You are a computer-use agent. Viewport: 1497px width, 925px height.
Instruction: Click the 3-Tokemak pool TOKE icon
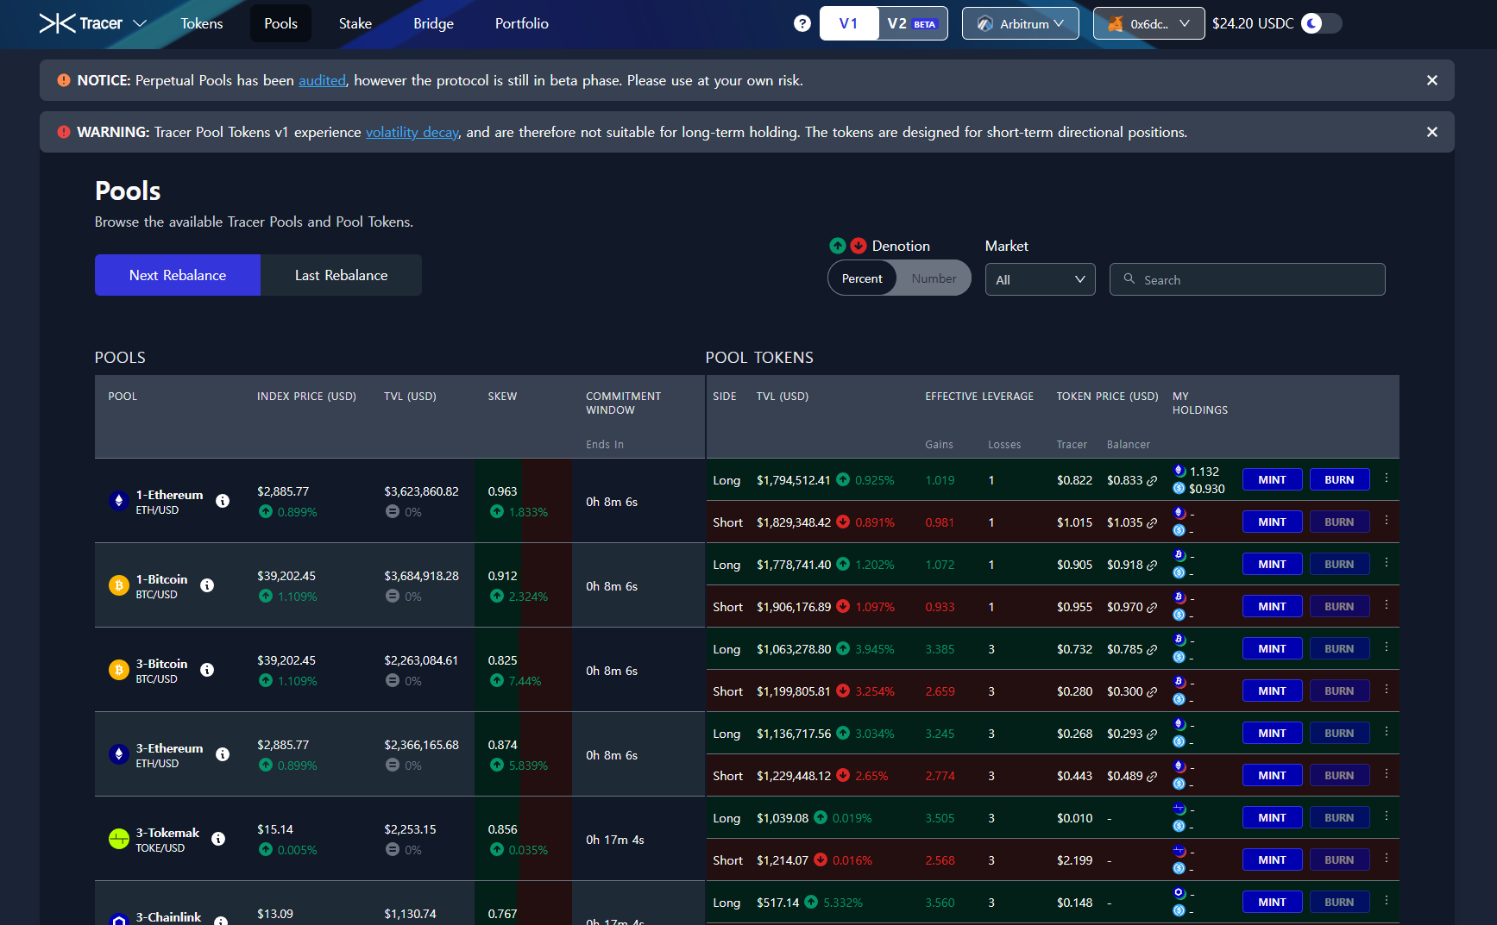point(119,839)
